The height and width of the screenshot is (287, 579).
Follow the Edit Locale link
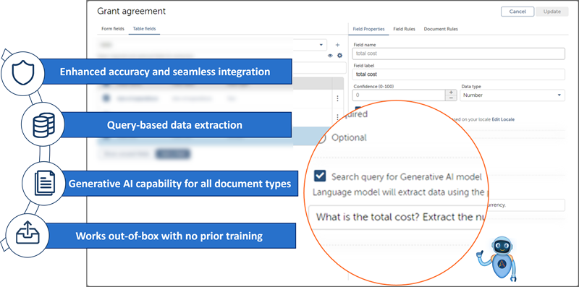pyautogui.click(x=503, y=119)
